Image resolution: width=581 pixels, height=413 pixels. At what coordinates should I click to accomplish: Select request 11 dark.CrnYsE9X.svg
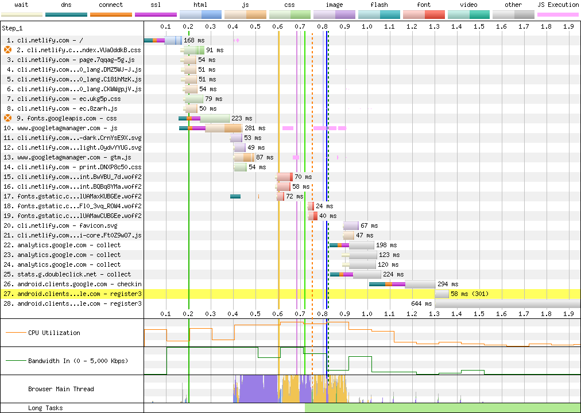coord(72,138)
